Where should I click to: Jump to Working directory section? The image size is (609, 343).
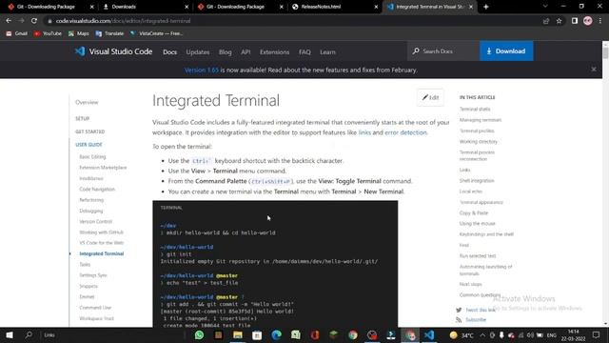pyautogui.click(x=478, y=142)
